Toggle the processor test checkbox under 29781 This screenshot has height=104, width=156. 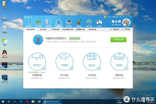coord(44,68)
